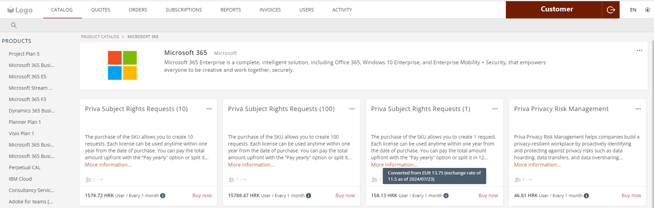Open More information on Privacy Risk Management card

click(x=537, y=164)
